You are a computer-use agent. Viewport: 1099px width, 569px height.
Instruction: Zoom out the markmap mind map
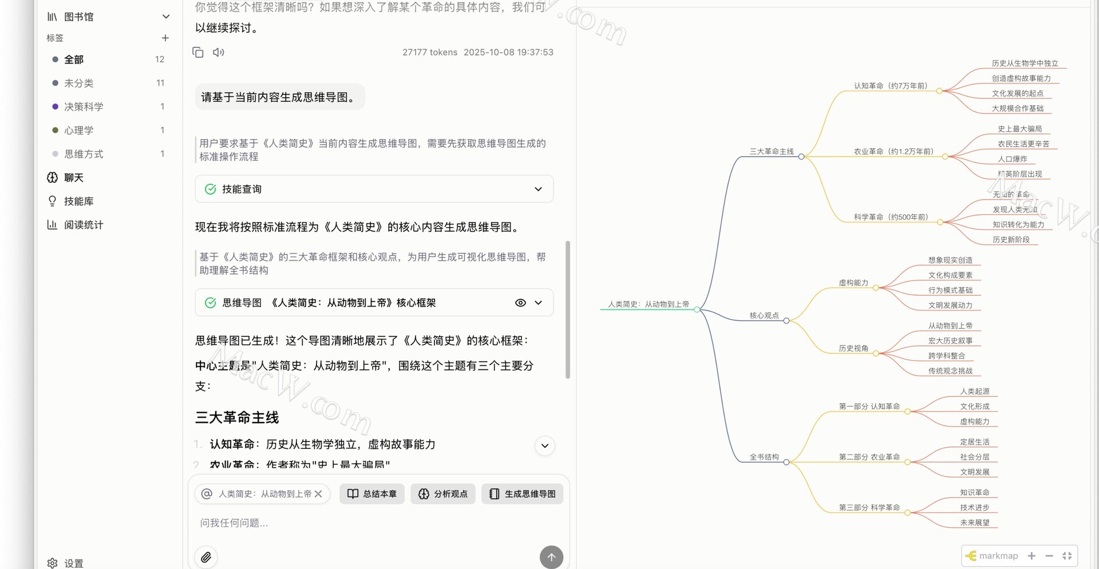[1049, 556]
